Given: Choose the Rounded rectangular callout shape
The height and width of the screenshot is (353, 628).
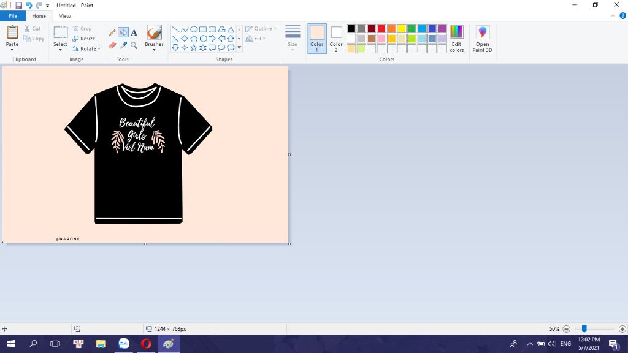Looking at the screenshot, I should (x=212, y=48).
